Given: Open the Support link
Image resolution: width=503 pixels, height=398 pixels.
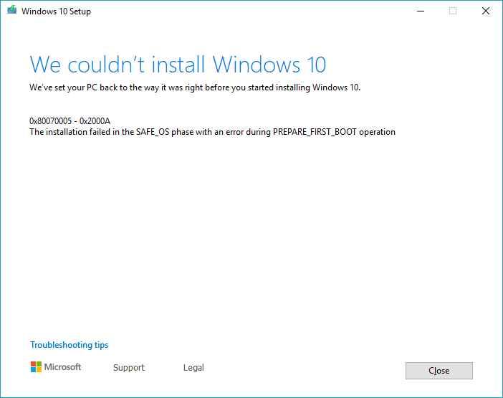Looking at the screenshot, I should click(x=129, y=368).
